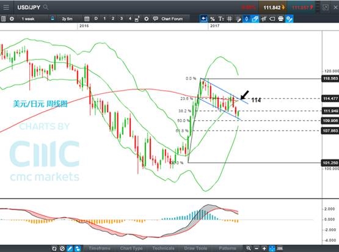Screen dimensions: 339x252
Task: Click the print chart icon
Action: [x=280, y=19]
